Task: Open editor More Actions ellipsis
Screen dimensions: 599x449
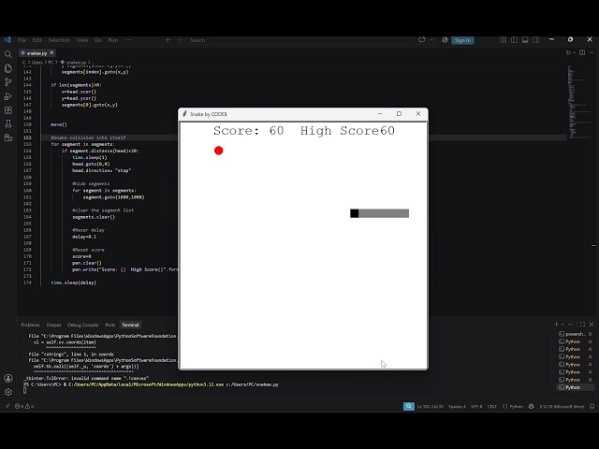Action: [x=592, y=52]
